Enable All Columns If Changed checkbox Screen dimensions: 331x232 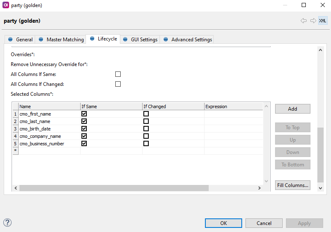click(x=118, y=84)
